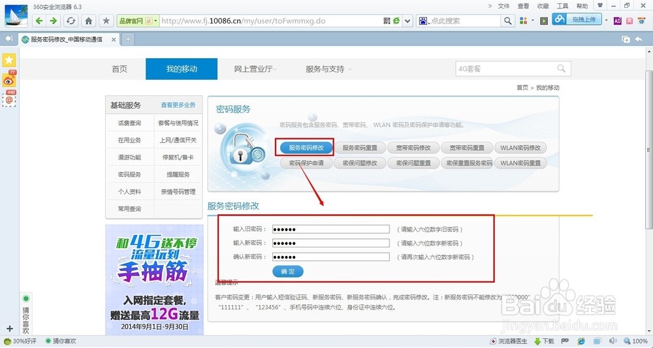Click the 密保问题修改 button
This screenshot has height=348, width=653.
(360, 163)
